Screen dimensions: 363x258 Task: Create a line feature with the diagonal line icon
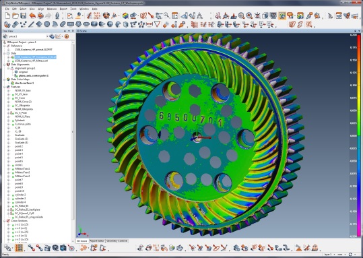pyautogui.click(x=31, y=24)
